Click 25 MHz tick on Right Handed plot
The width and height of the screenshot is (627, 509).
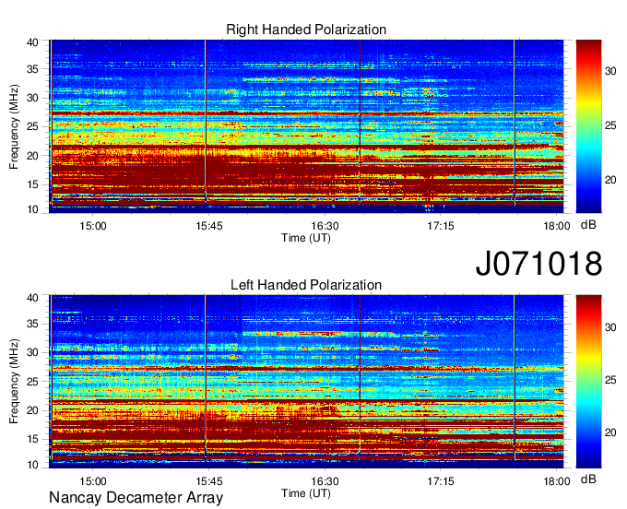point(32,126)
